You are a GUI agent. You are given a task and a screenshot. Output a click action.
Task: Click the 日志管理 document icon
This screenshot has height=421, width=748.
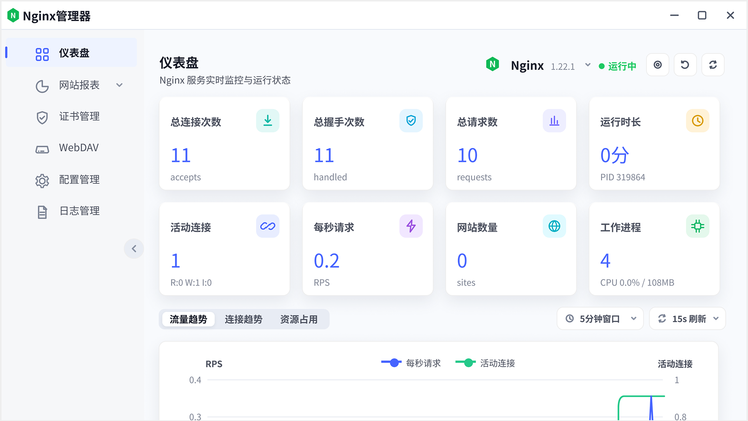click(x=42, y=212)
